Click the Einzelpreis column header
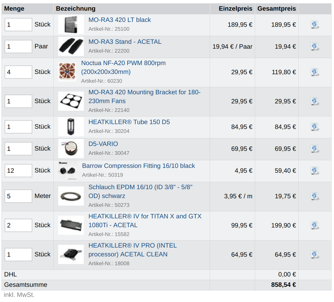The image size is (334, 302). tap(235, 9)
